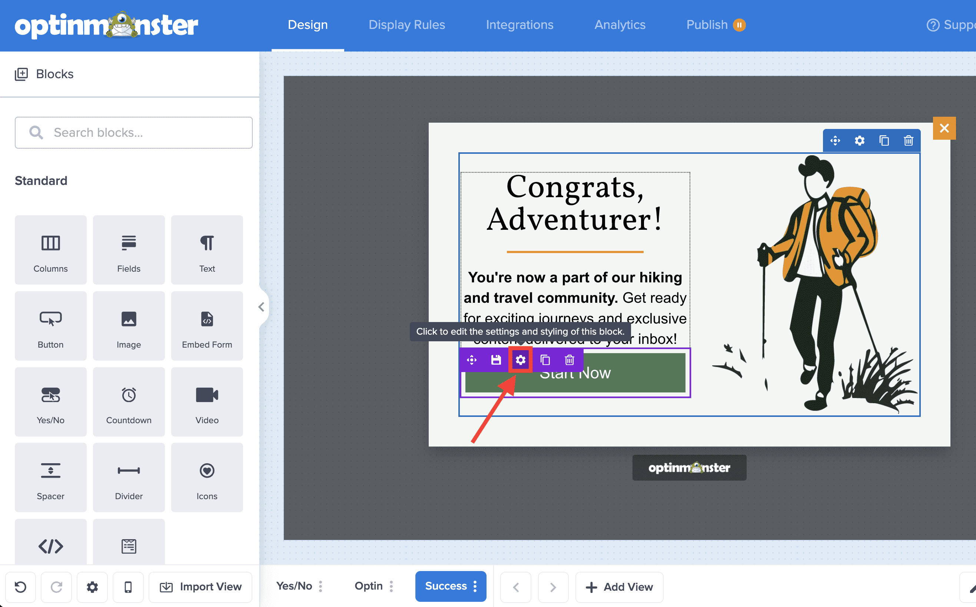Click the Add View button
The image size is (976, 607).
619,587
